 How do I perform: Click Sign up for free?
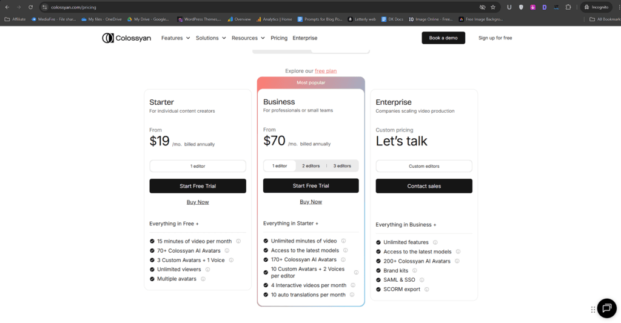[495, 38]
